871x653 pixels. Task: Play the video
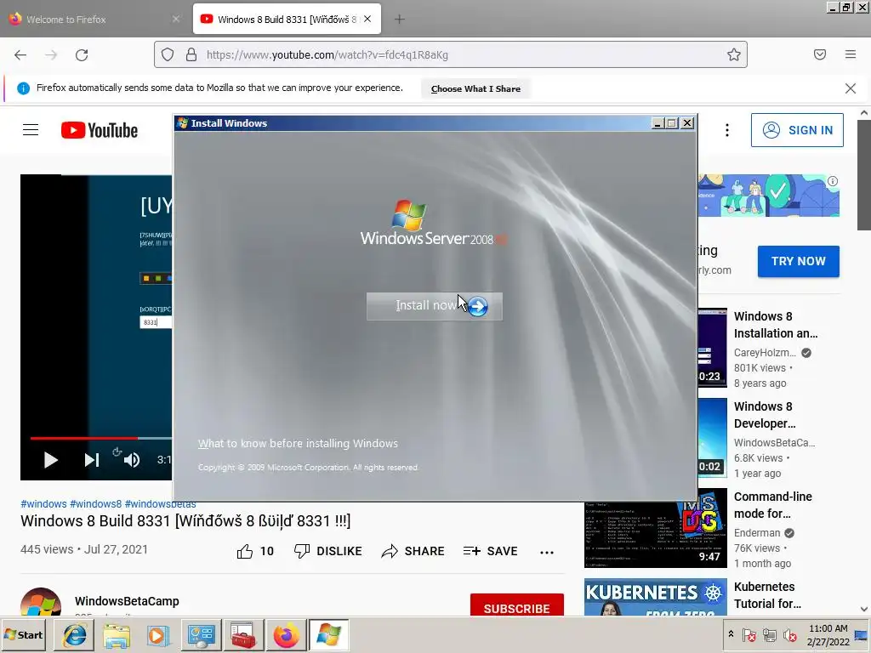pyautogui.click(x=50, y=460)
